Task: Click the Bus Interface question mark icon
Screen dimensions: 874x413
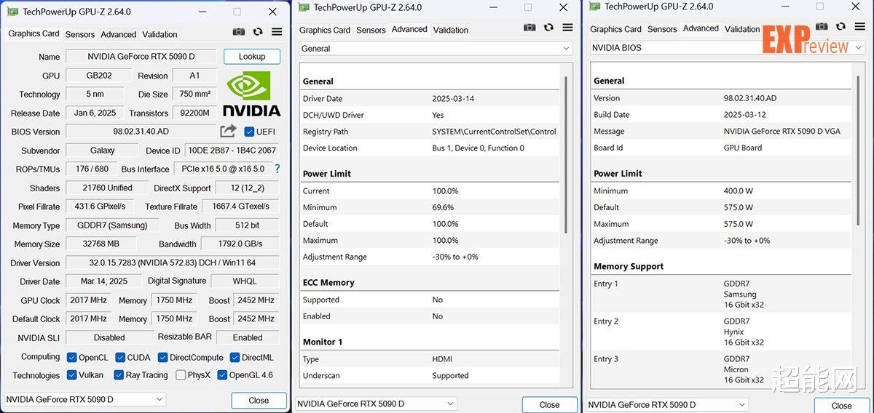Action: pos(277,169)
